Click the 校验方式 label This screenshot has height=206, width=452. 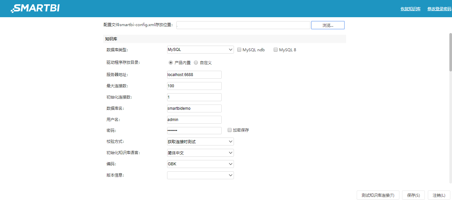[115, 142]
